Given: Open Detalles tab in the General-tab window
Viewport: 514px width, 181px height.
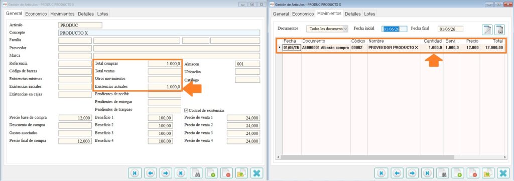Looking at the screenshot, I should pyautogui.click(x=86, y=14).
